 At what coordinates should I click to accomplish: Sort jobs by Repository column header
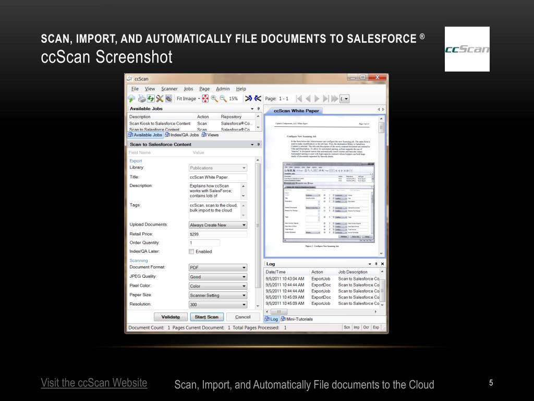pyautogui.click(x=231, y=116)
